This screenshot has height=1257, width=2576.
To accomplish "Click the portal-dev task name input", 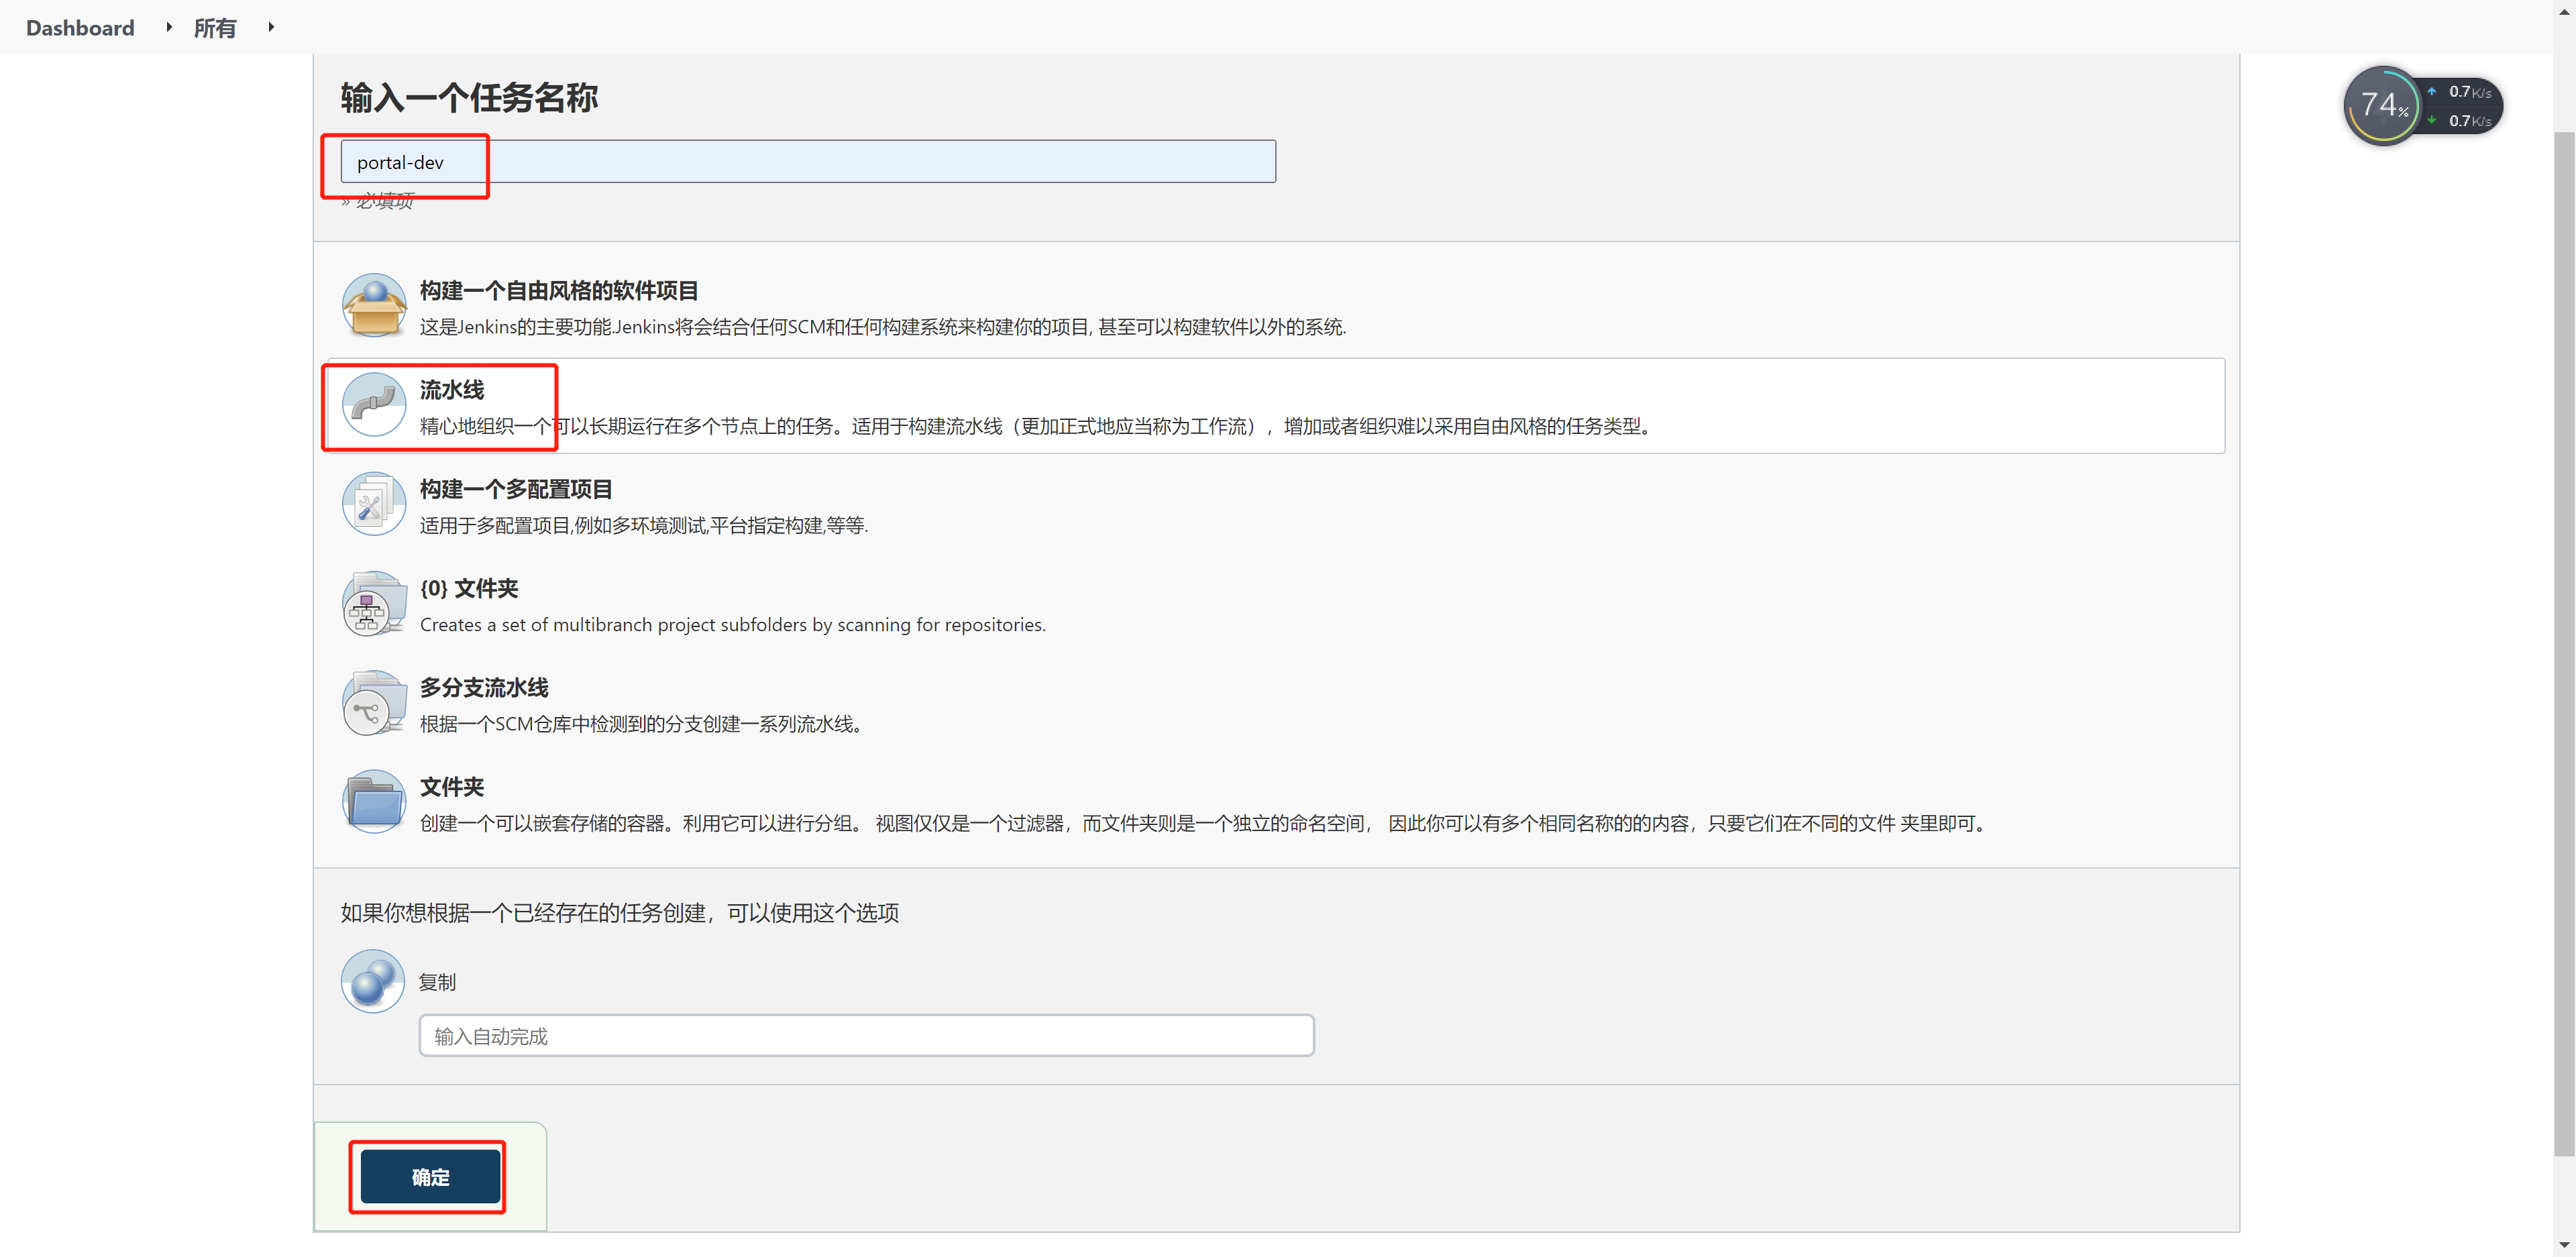I will tap(800, 161).
